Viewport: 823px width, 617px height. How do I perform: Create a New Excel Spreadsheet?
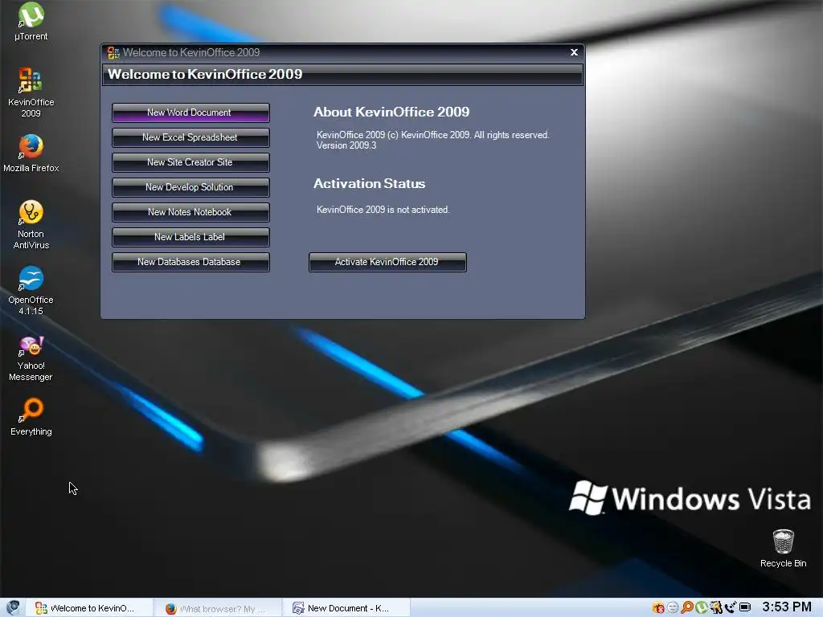(x=190, y=137)
